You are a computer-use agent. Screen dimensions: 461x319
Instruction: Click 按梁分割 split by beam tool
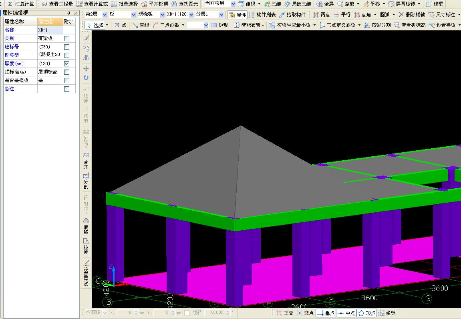point(377,25)
